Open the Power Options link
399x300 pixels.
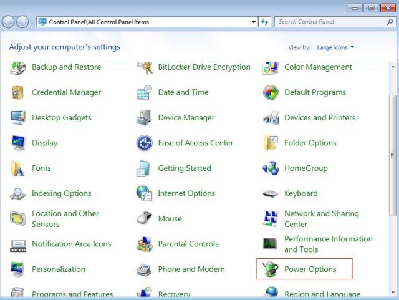pyautogui.click(x=310, y=269)
